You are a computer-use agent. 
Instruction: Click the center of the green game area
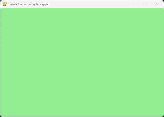point(82,63)
